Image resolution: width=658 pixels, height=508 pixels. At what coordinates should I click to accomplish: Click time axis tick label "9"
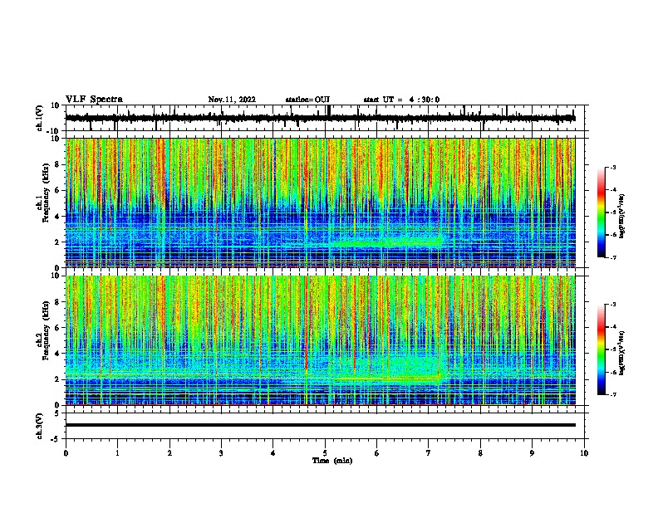point(532,453)
